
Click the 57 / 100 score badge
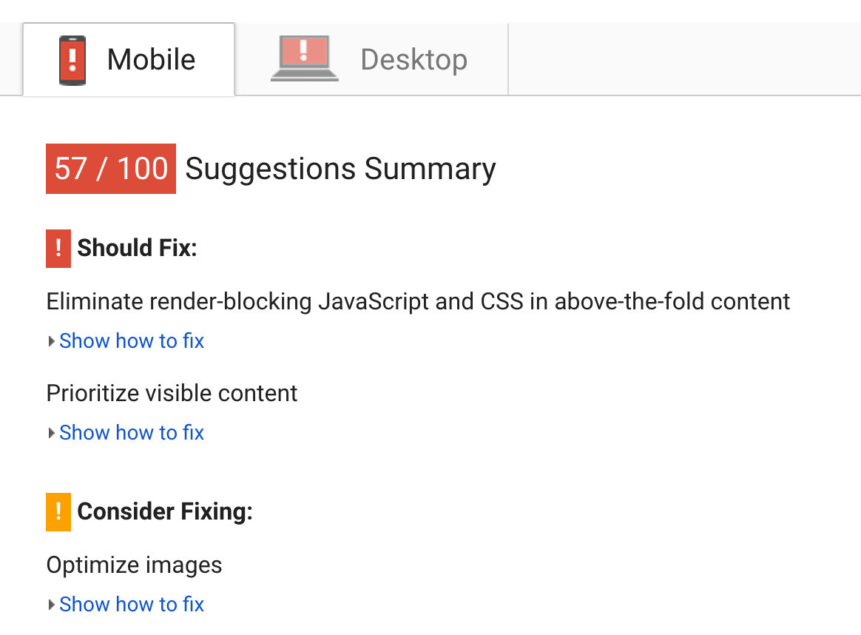[111, 169]
